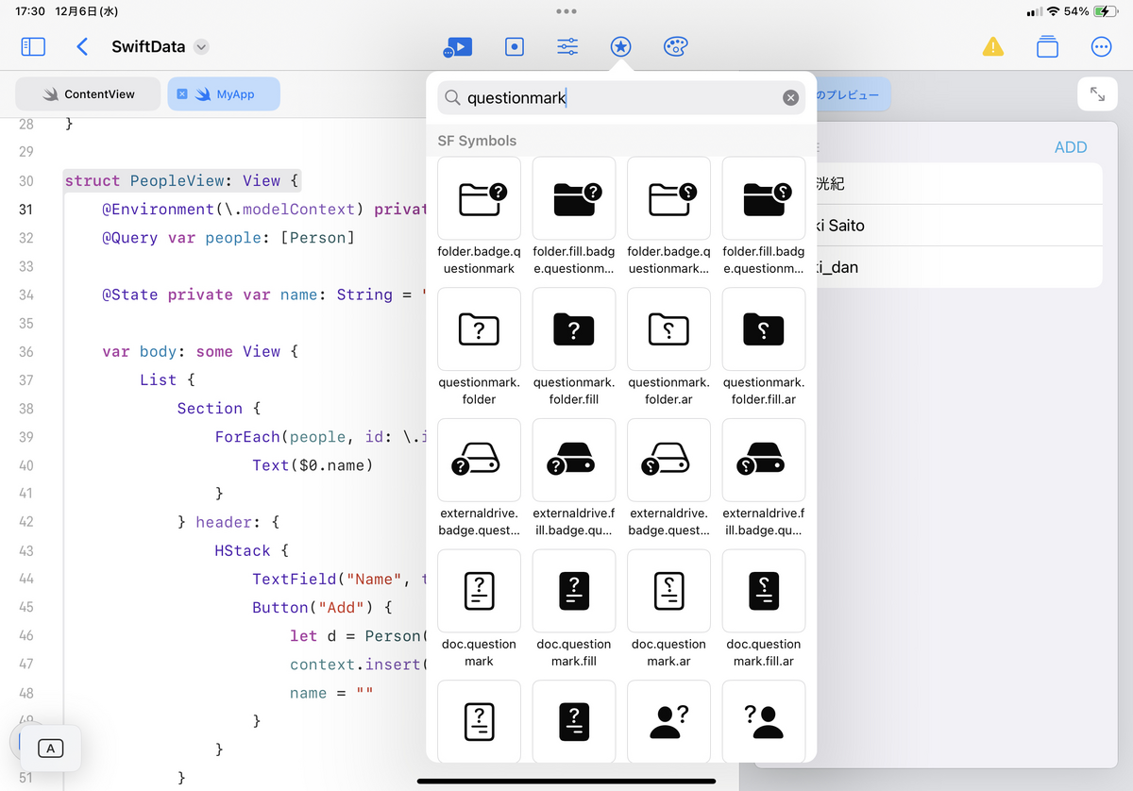Screen dimensions: 1133x791
Task: Click the Button("Add") code line
Action: (321, 607)
